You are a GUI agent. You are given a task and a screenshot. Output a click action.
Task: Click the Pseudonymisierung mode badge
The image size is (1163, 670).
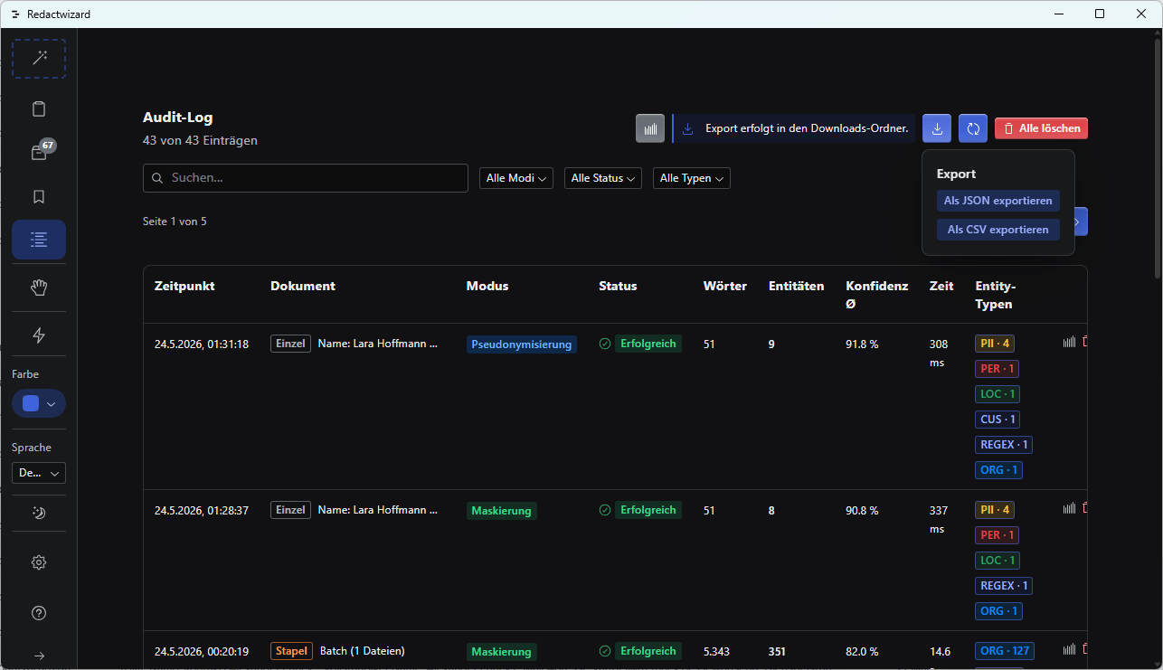coord(522,344)
